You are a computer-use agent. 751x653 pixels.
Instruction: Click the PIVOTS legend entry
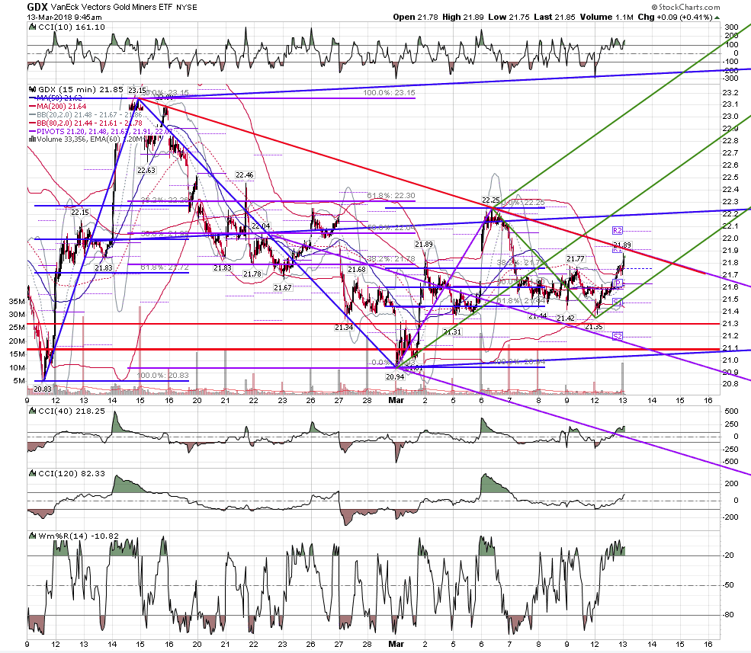101,131
